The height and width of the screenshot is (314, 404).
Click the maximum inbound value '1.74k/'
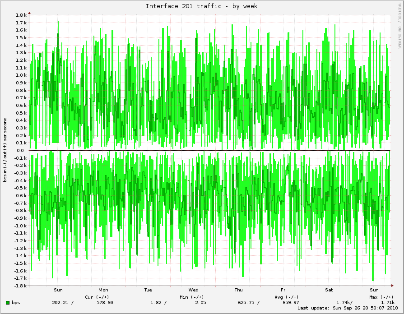344,303
